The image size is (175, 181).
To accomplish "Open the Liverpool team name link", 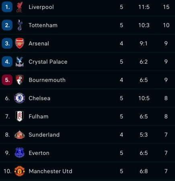I will (41, 7).
